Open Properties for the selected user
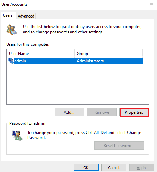157x172 pixels. [x=134, y=112]
